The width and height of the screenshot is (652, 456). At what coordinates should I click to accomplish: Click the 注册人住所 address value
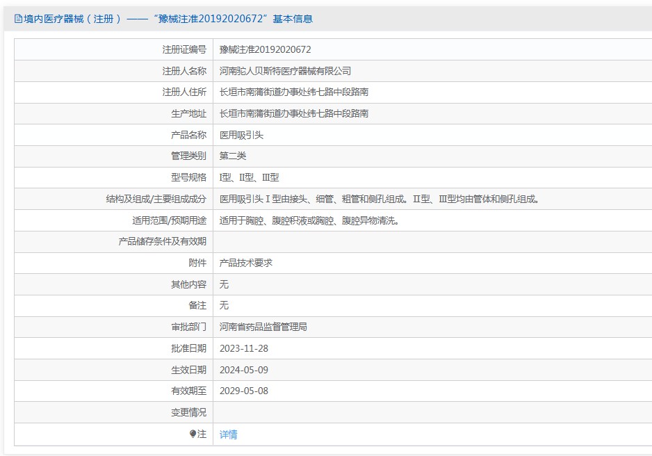293,92
